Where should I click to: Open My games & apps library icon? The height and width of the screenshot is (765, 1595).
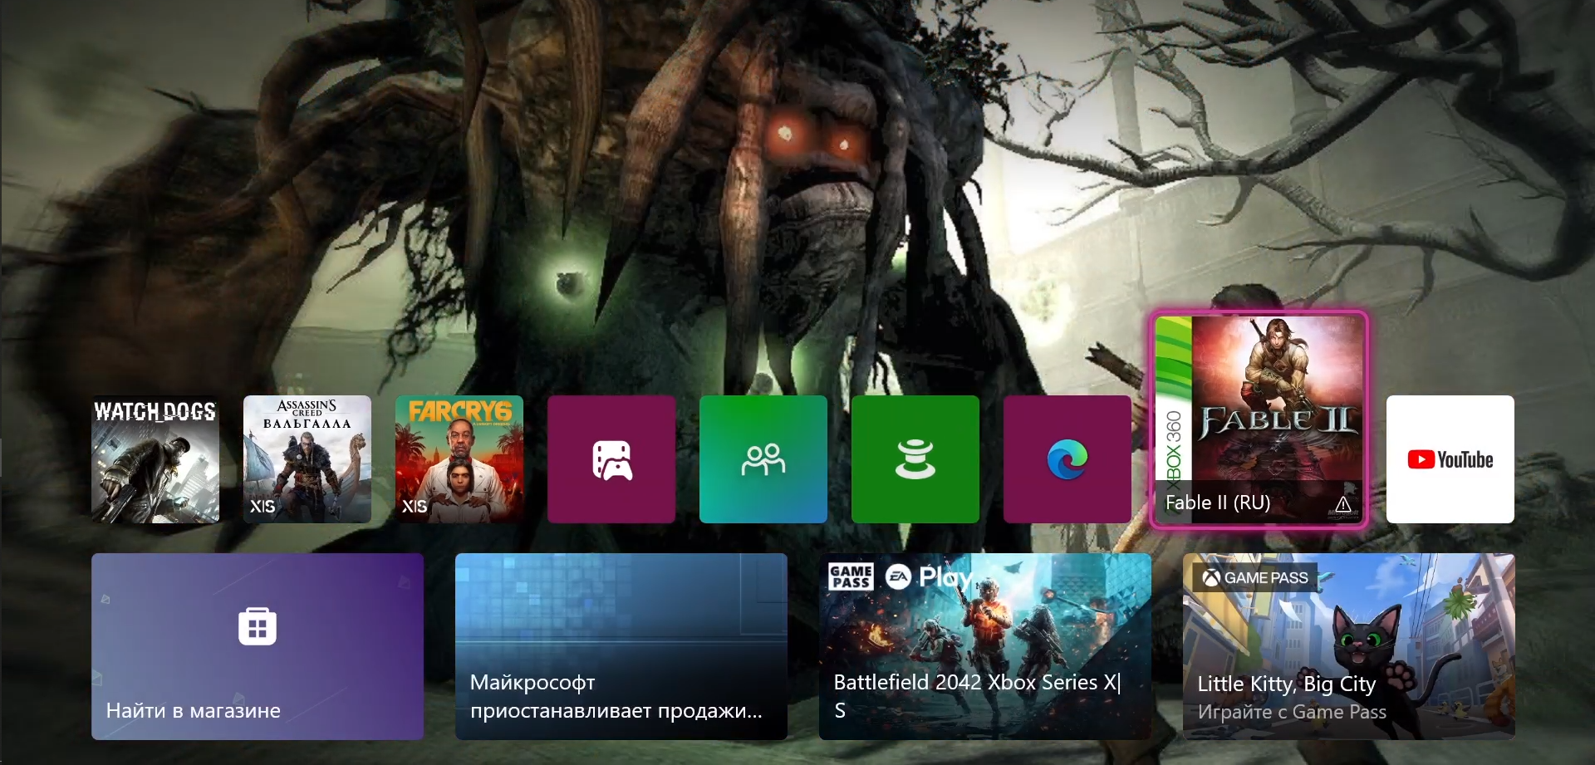(x=611, y=459)
